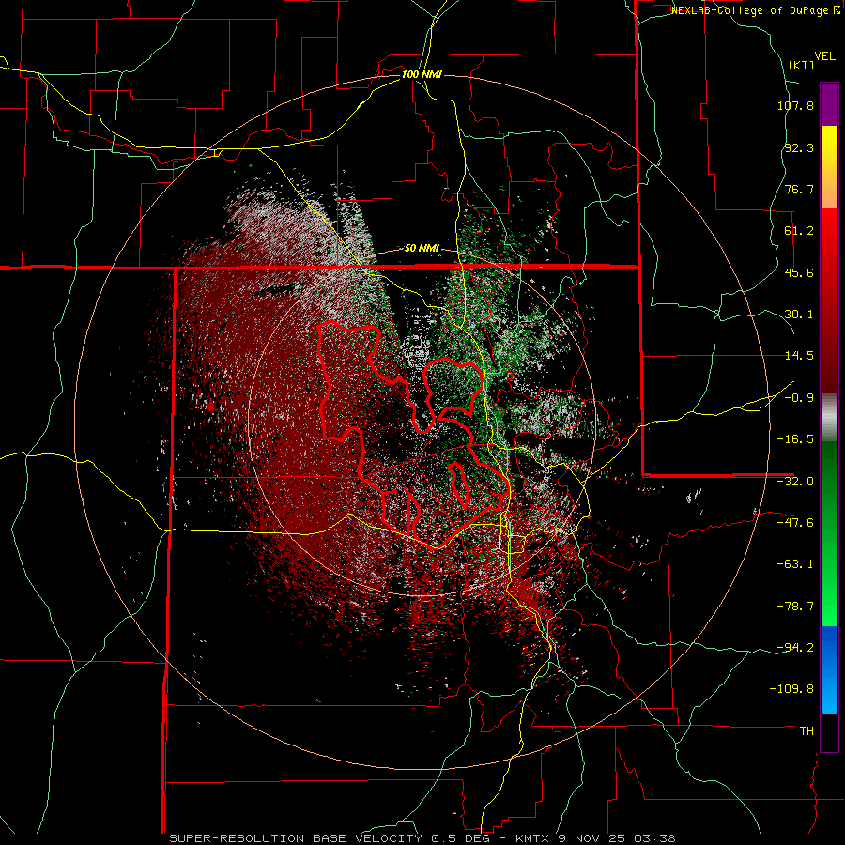Pick the purple segment of velocity color bar
Viewport: 845px width, 845px height.
(829, 104)
